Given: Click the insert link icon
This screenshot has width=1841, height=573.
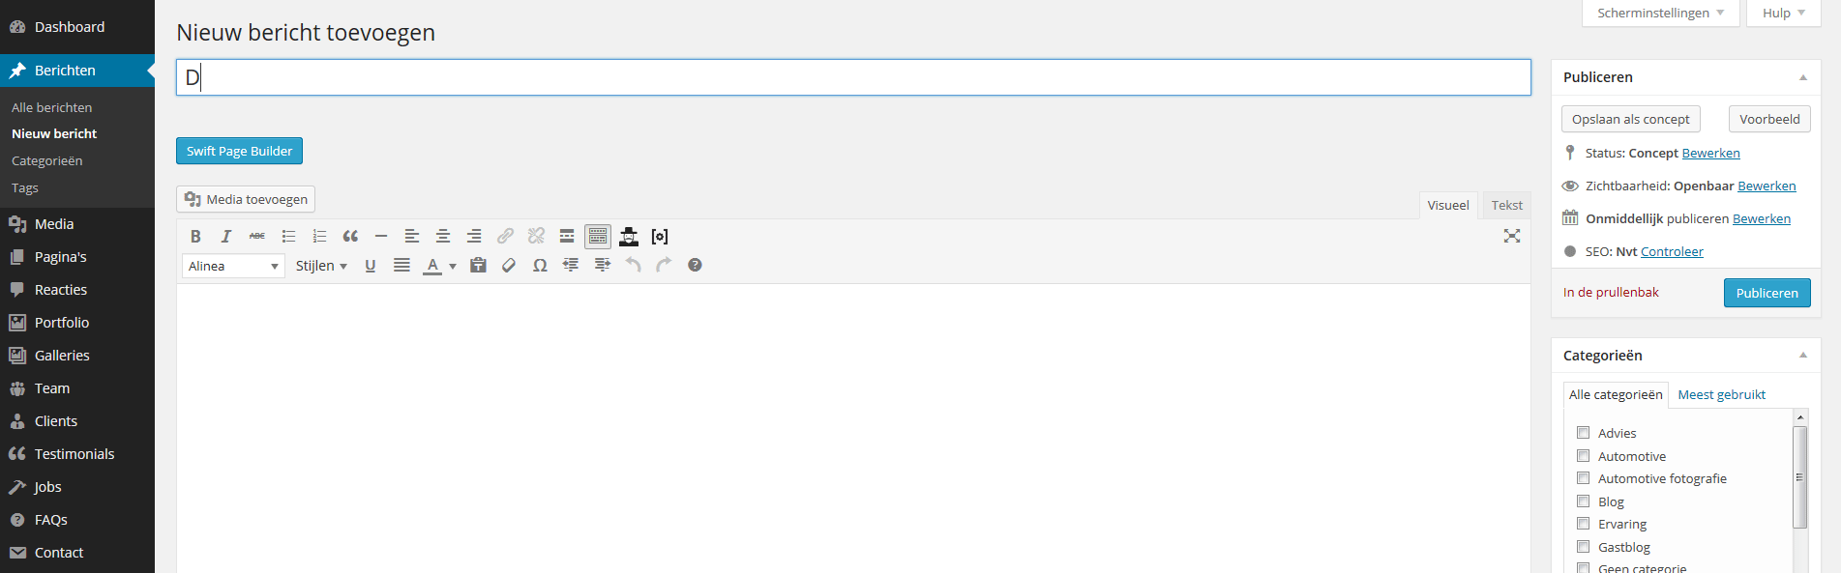Looking at the screenshot, I should coord(505,236).
